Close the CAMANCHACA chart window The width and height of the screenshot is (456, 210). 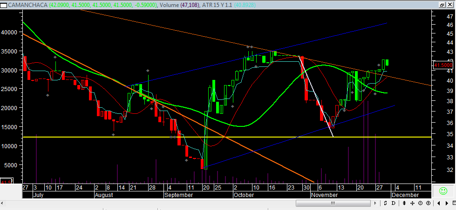pos(449,5)
